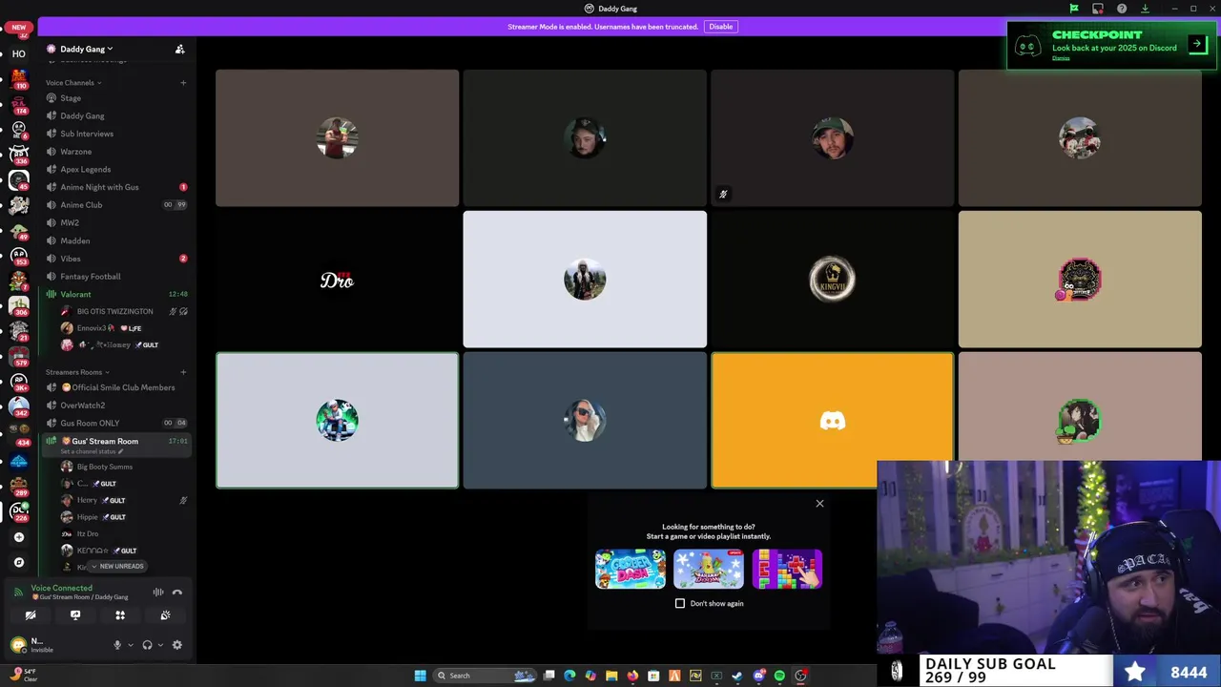Dismiss the Checkpoint banner

coord(1061,58)
